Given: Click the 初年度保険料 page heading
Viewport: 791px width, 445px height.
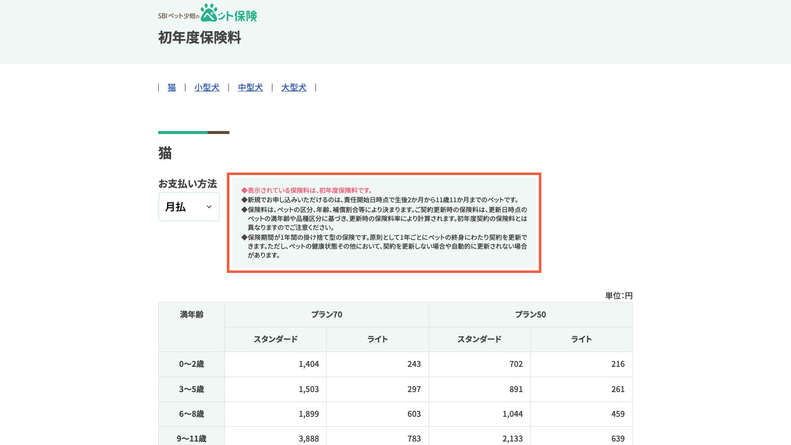Looking at the screenshot, I should tap(200, 38).
